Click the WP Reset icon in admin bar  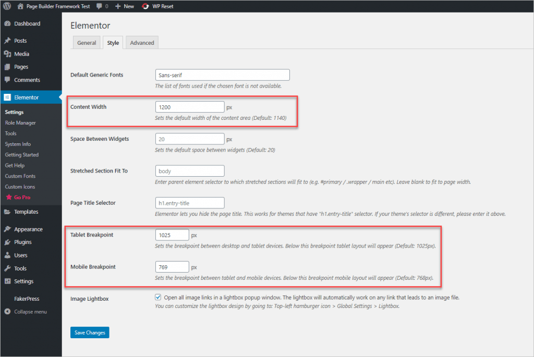pyautogui.click(x=145, y=6)
